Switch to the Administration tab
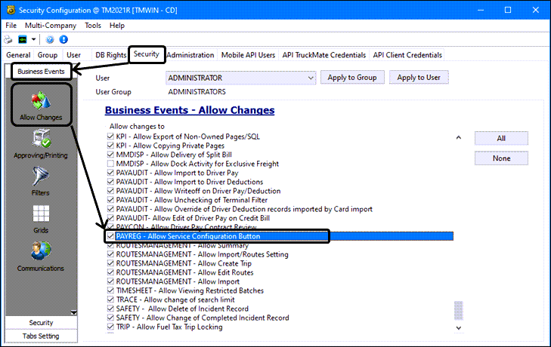The image size is (551, 347). click(x=190, y=55)
